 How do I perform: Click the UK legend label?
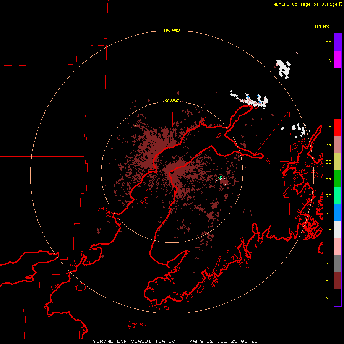tap(328, 60)
